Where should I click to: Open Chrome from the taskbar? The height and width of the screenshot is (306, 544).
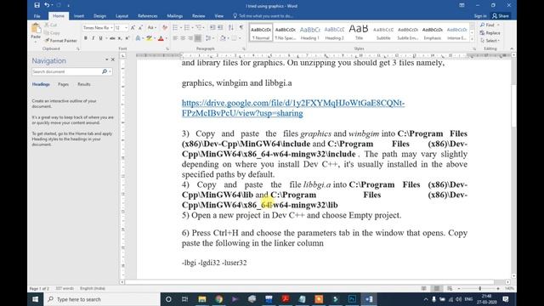[218, 299]
